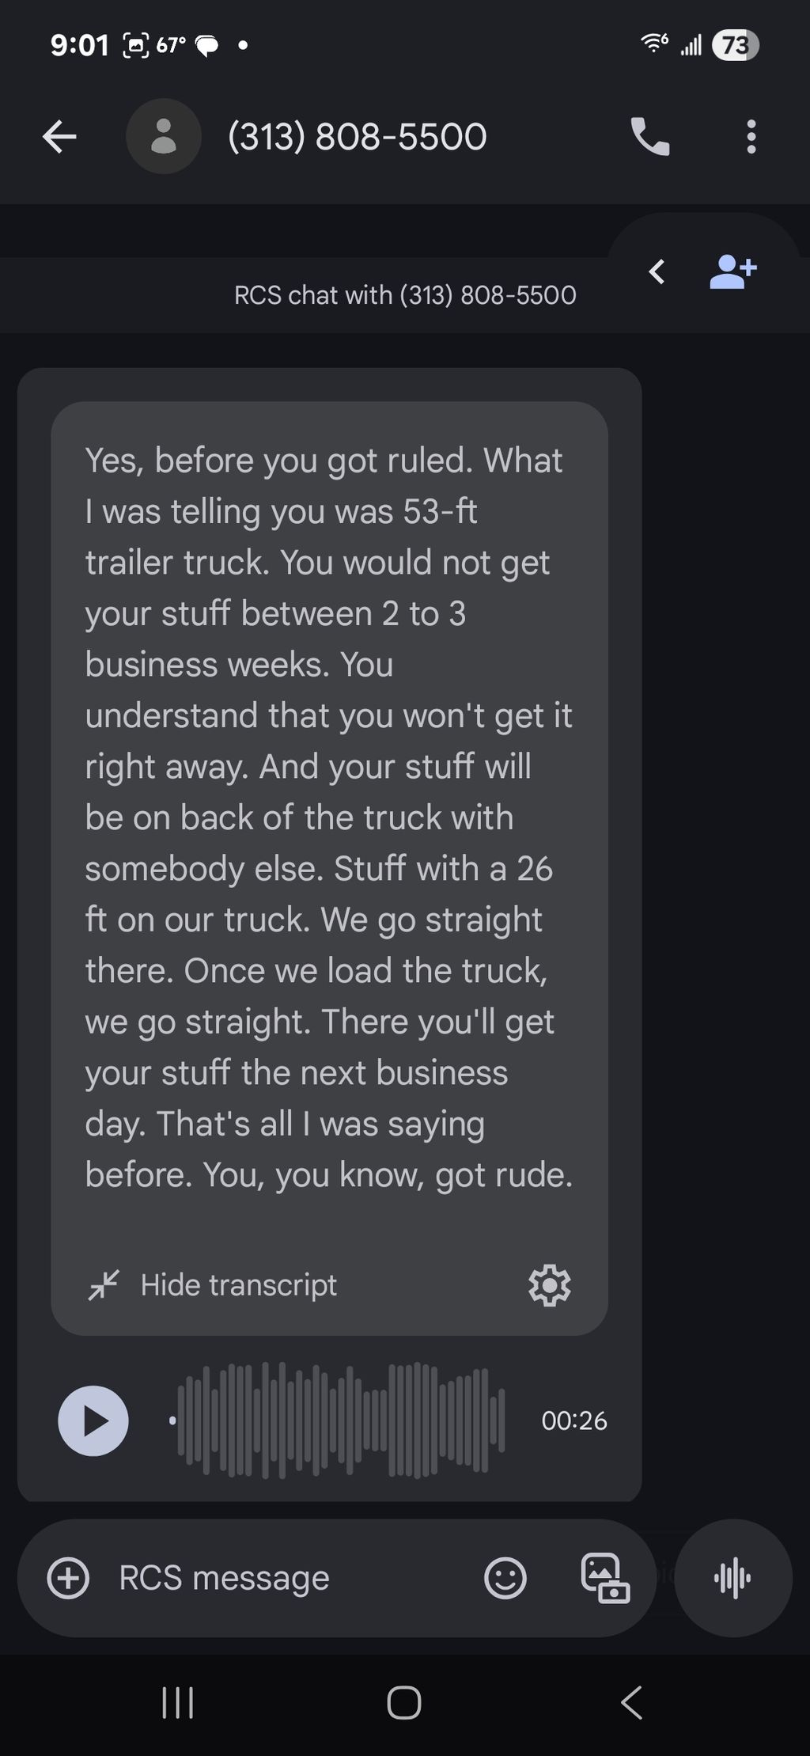Tap the voice message transcript text
Image resolution: width=810 pixels, height=1756 pixels.
(328, 817)
